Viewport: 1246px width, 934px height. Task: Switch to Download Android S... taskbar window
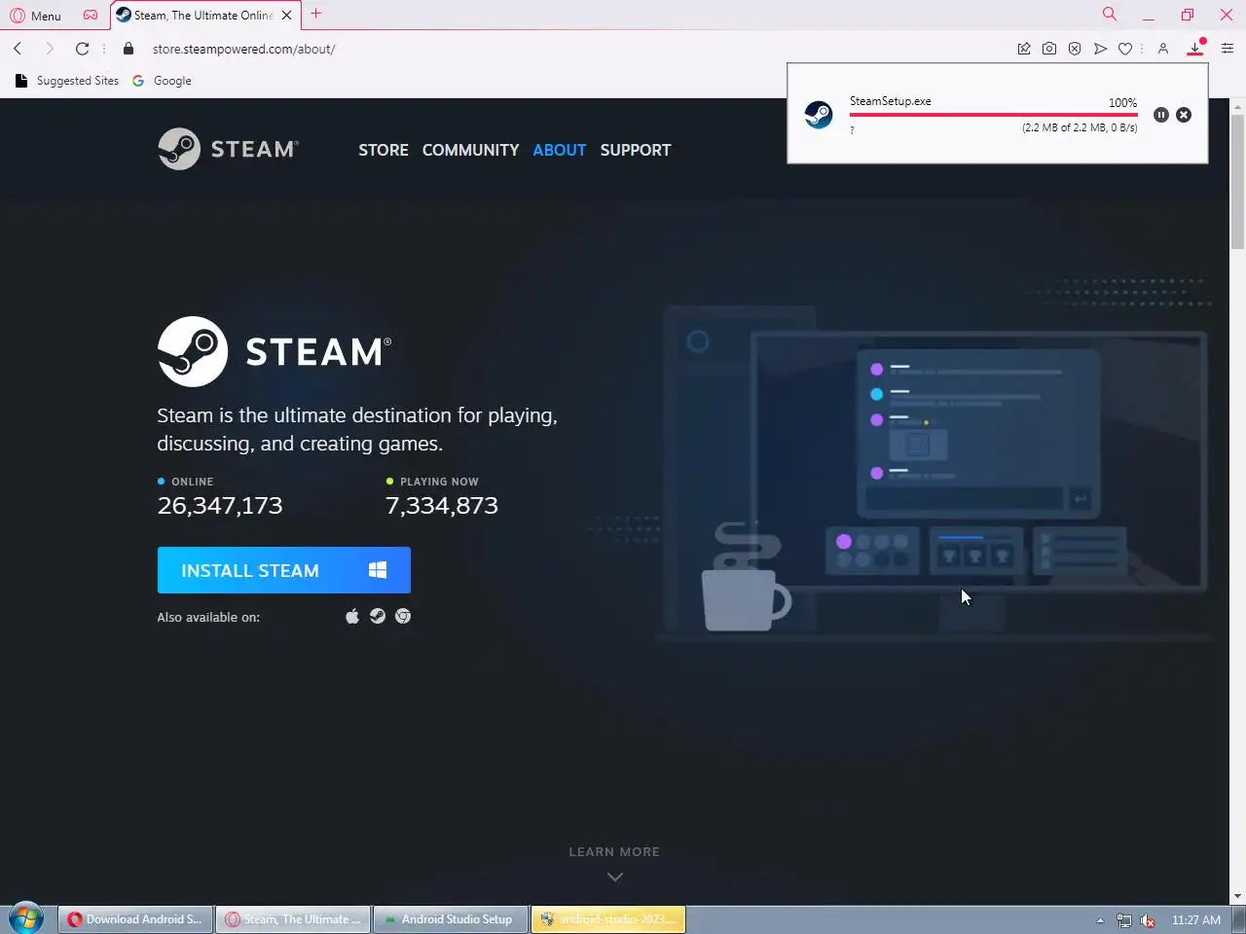(135, 919)
